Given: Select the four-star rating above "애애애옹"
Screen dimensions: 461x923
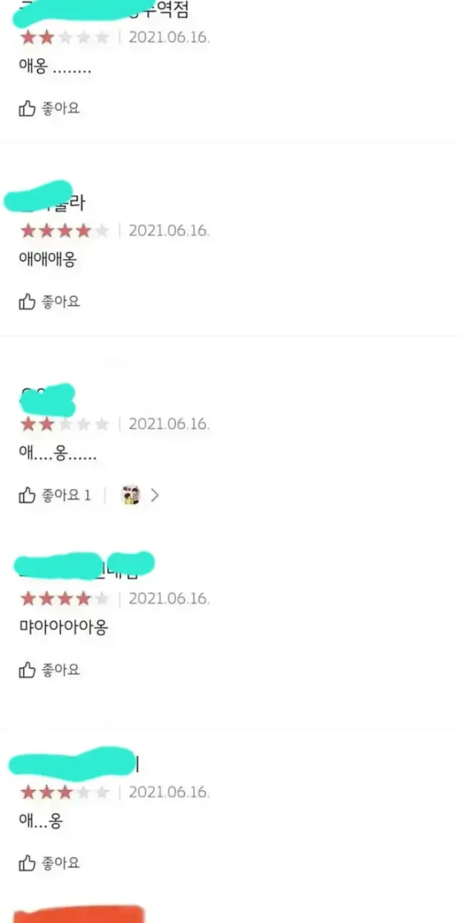Looking at the screenshot, I should pyautogui.click(x=65, y=231).
